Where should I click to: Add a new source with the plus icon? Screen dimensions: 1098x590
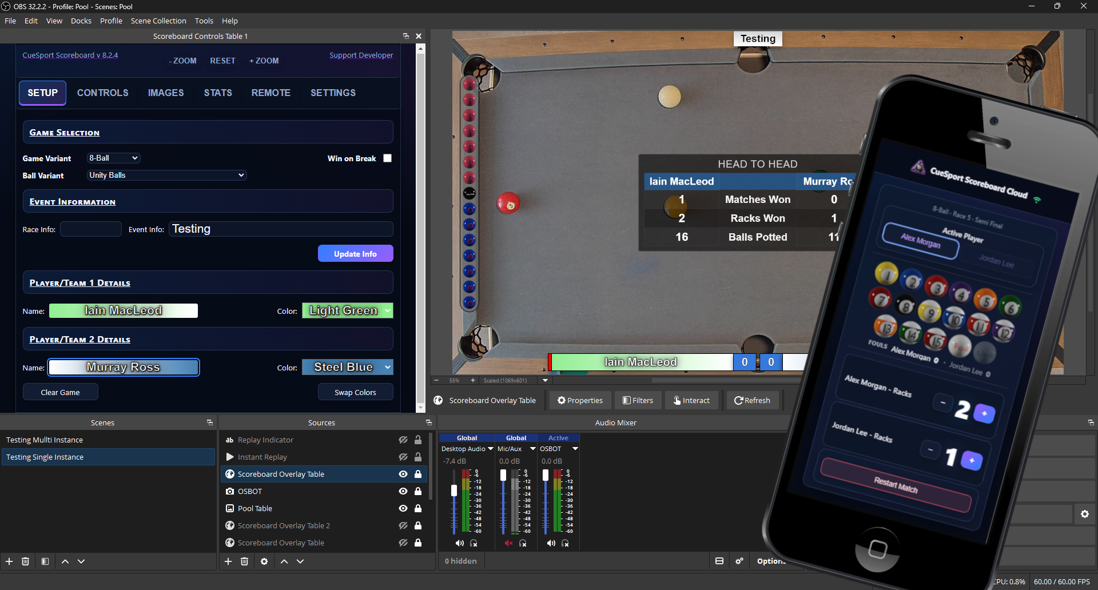228,561
